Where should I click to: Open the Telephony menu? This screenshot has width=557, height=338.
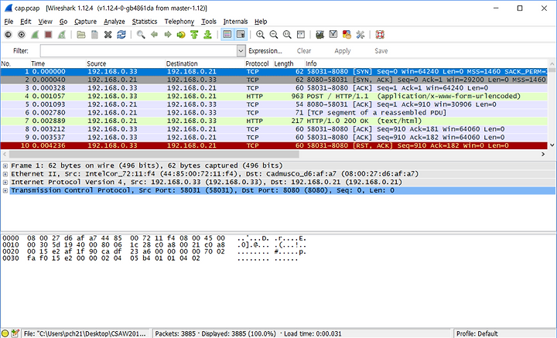179,22
